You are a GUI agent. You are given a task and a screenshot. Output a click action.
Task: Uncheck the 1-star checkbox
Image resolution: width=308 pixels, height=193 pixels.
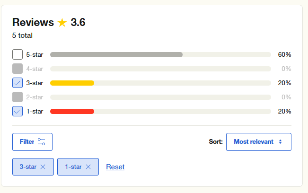pos(18,111)
